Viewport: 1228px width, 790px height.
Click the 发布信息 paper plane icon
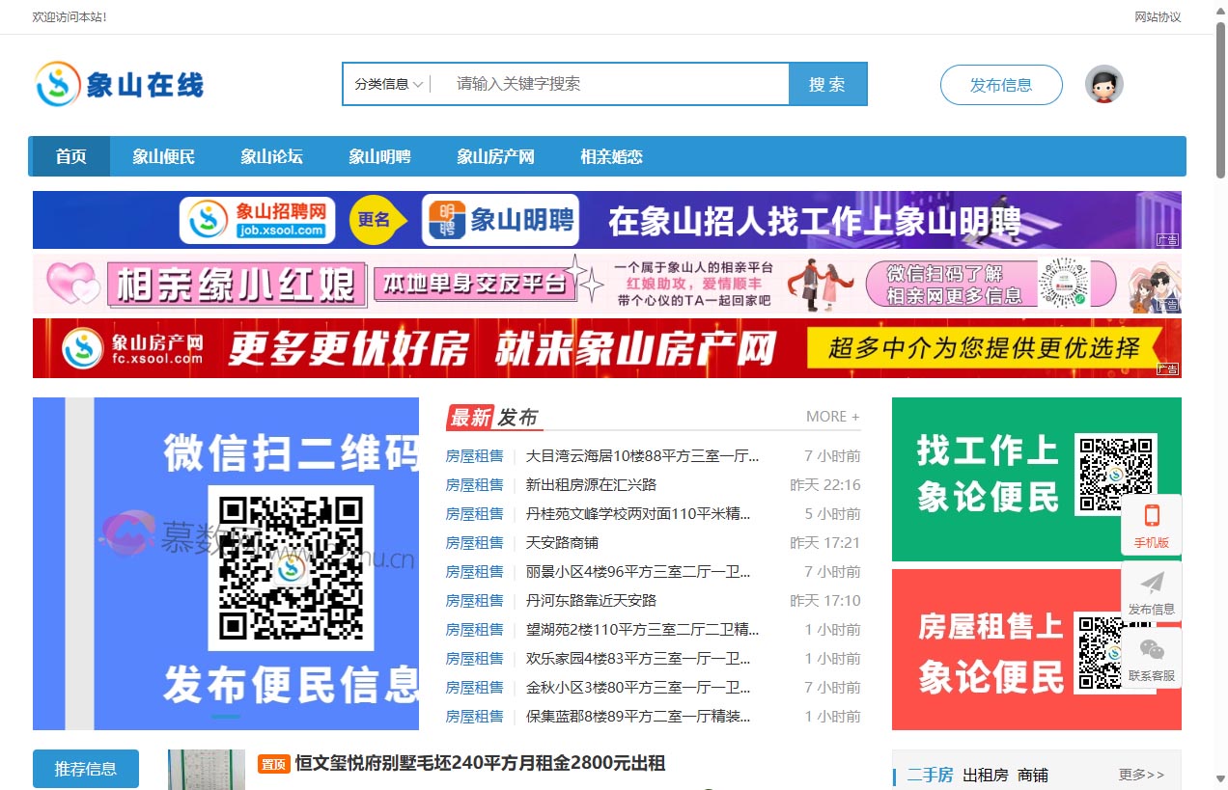point(1151,583)
